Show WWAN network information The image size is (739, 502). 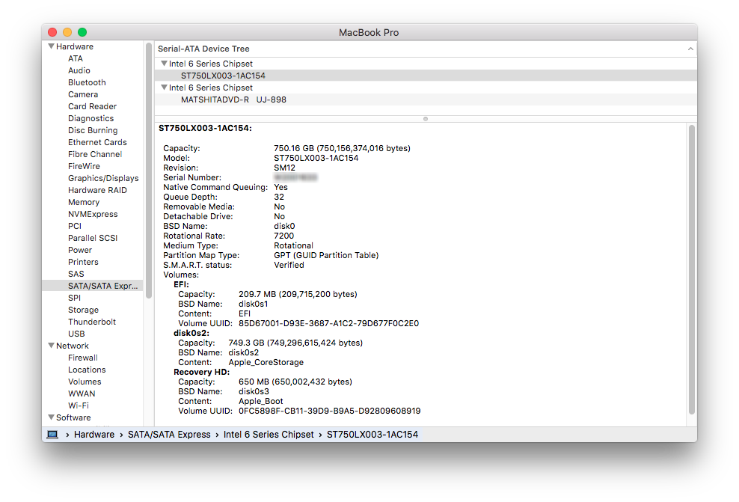[82, 394]
